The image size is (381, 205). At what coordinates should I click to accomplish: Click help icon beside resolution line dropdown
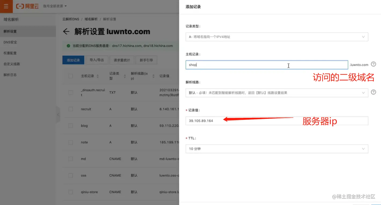coord(373,92)
